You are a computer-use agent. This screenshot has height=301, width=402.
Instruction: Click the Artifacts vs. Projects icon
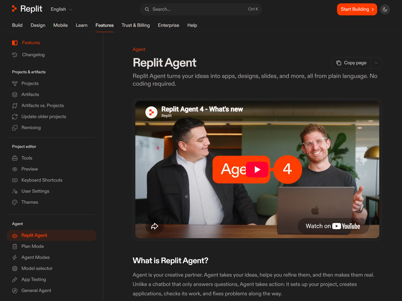coord(15,106)
